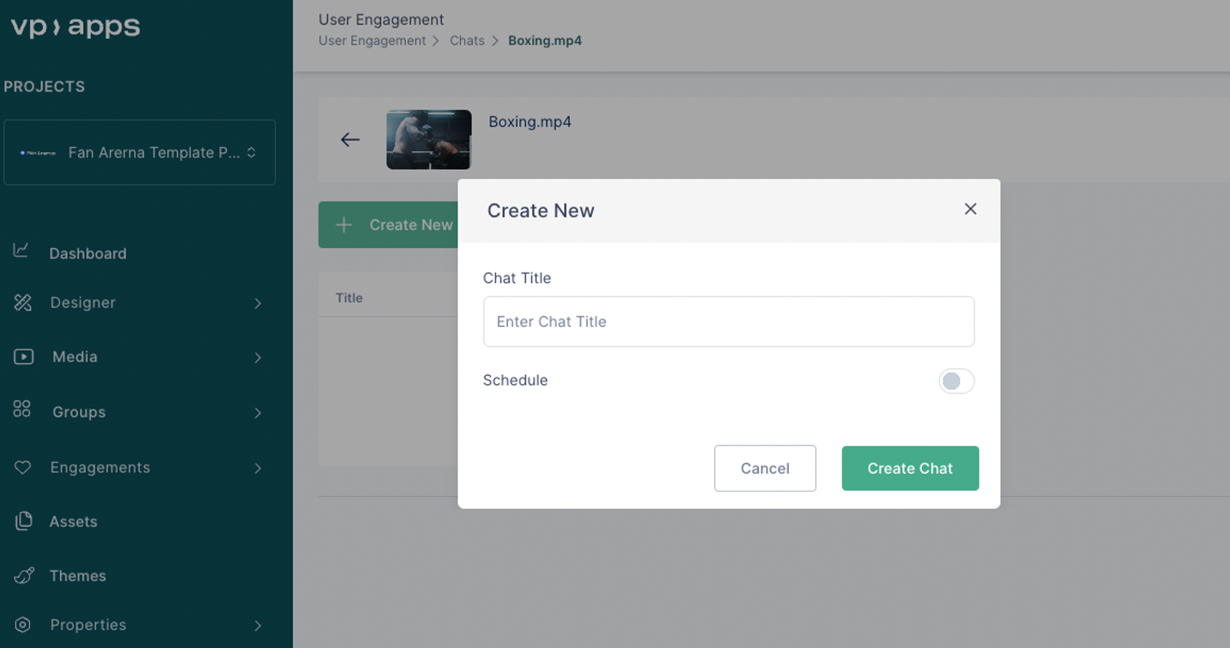Open Dashboard from sidebar
The height and width of the screenshot is (648, 1230).
click(88, 253)
